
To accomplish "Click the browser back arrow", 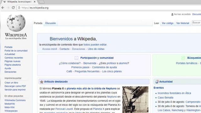I will [3, 8].
